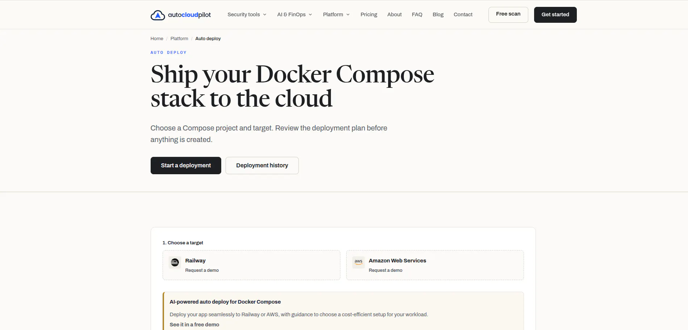The image size is (688, 330).
Task: Click Start a deployment button
Action: click(186, 166)
